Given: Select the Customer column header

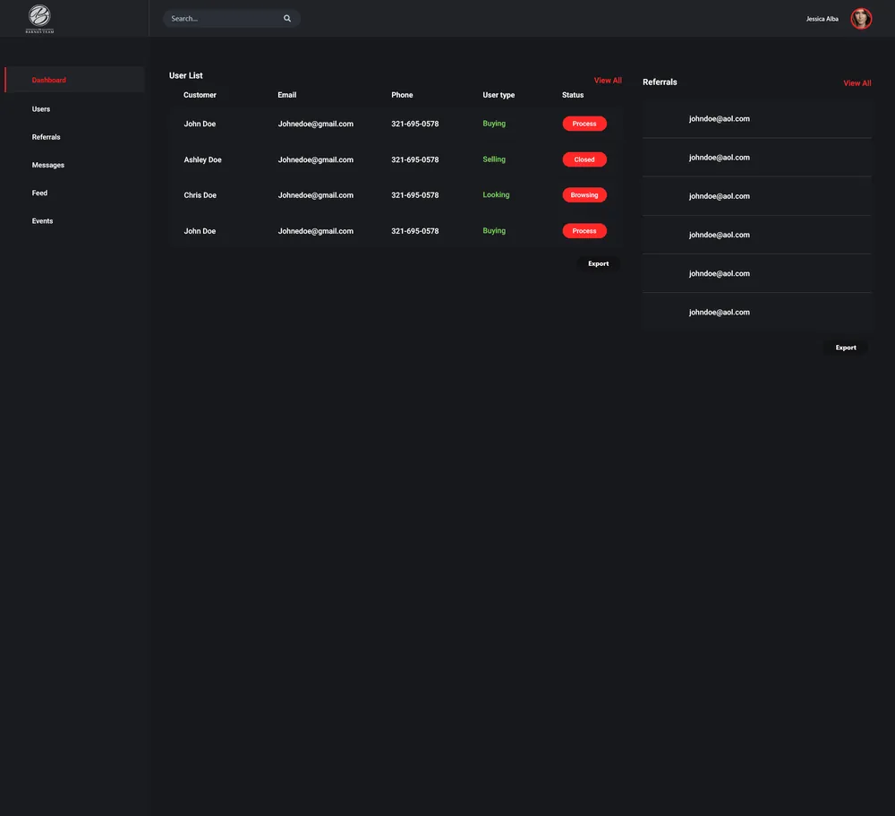Looking at the screenshot, I should pyautogui.click(x=200, y=95).
